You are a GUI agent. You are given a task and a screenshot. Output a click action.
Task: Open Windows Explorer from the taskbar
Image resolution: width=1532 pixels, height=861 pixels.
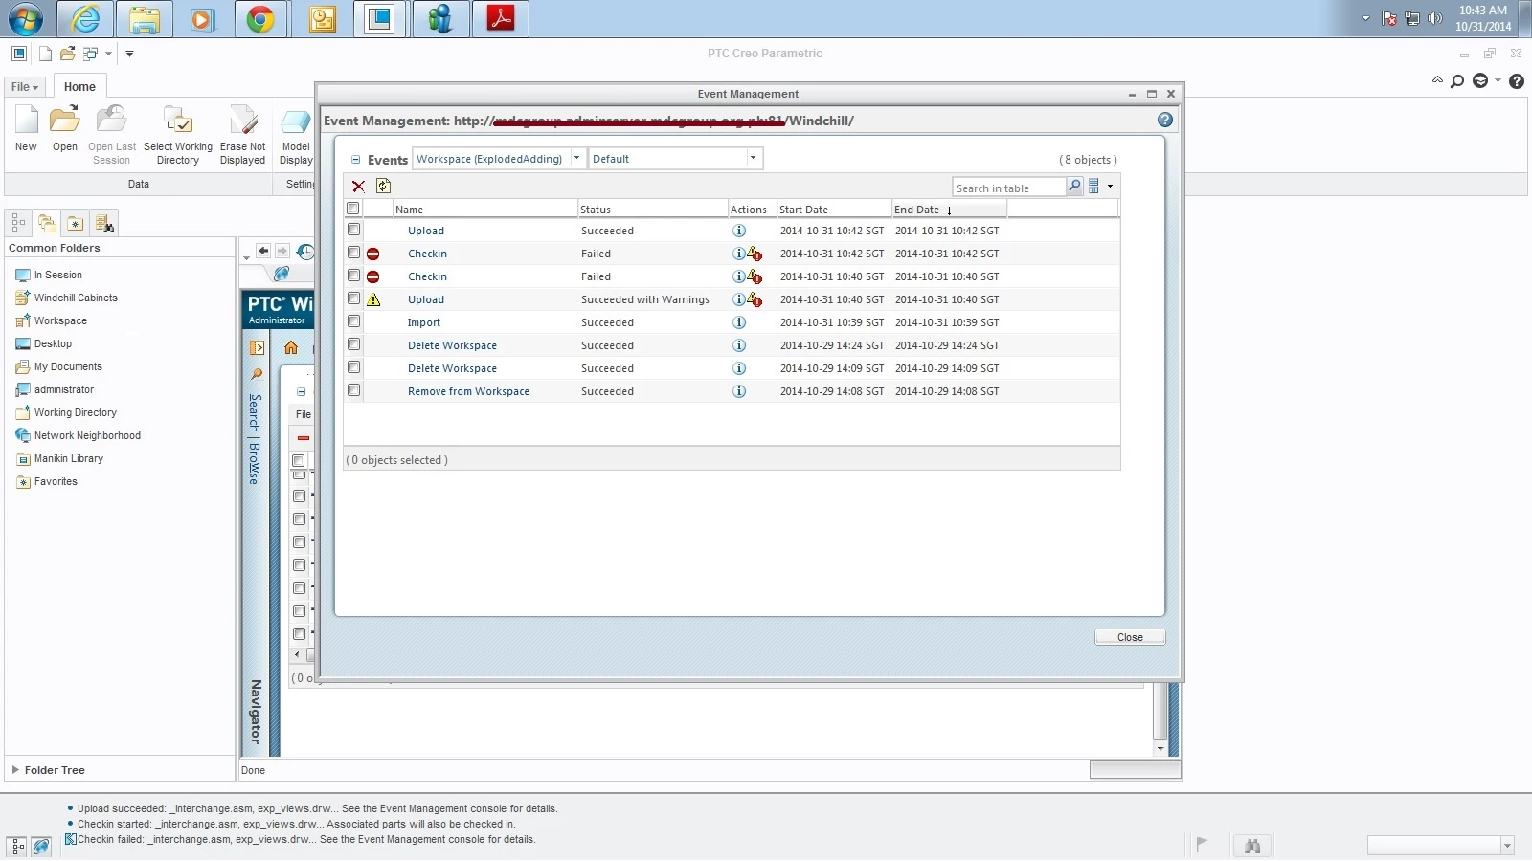coord(145,19)
